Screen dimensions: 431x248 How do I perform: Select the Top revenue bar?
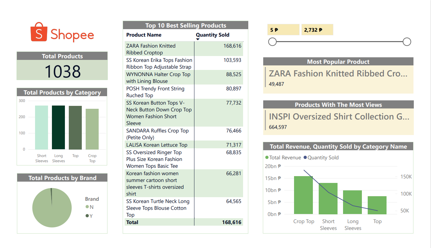(x=377, y=205)
